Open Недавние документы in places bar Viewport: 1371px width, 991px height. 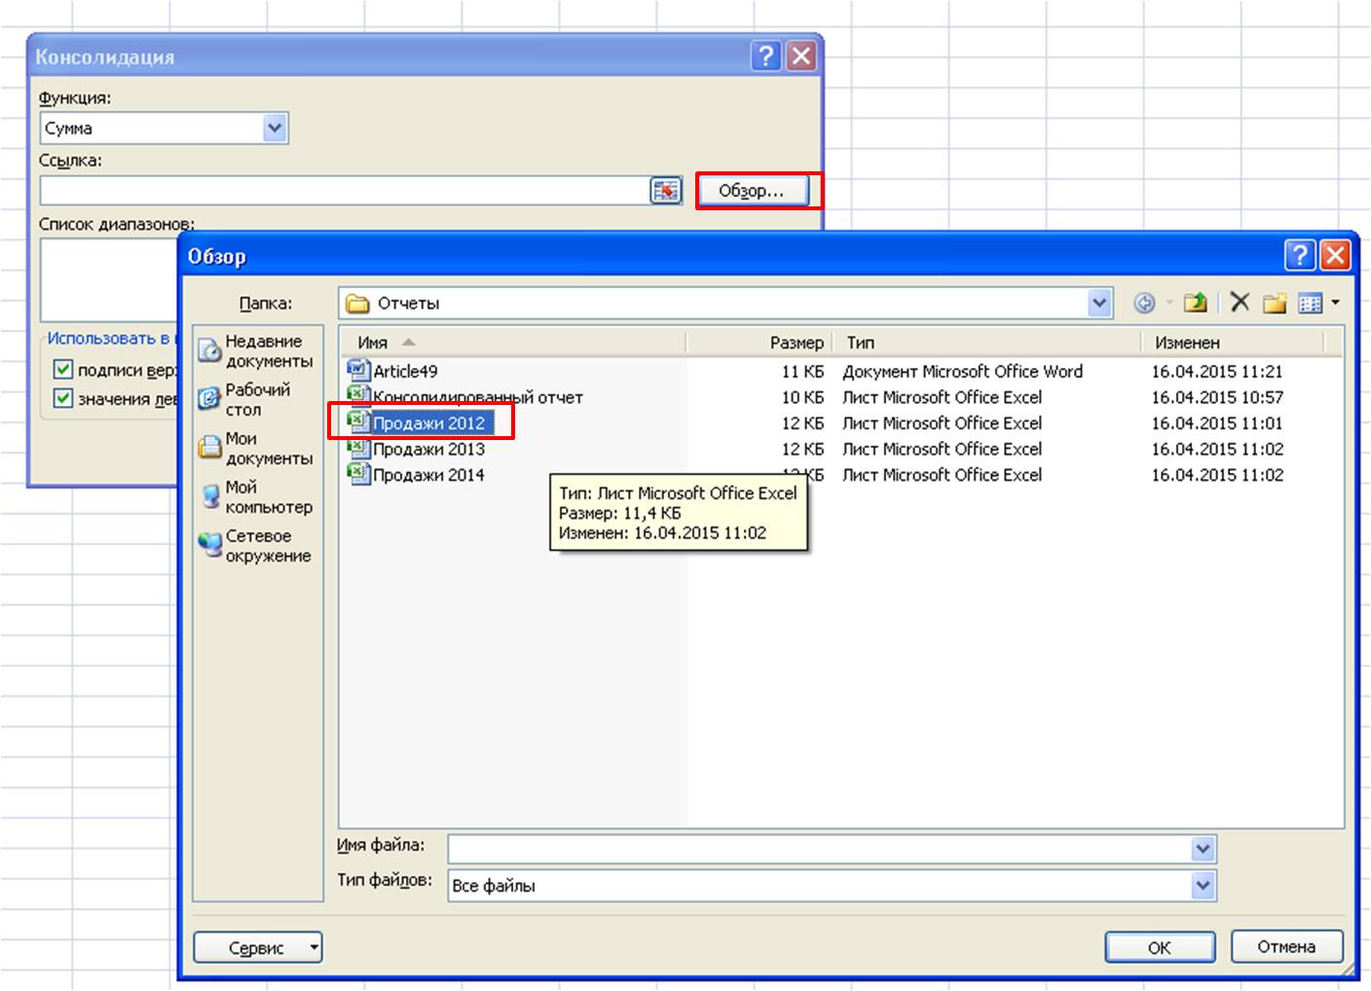point(257,351)
